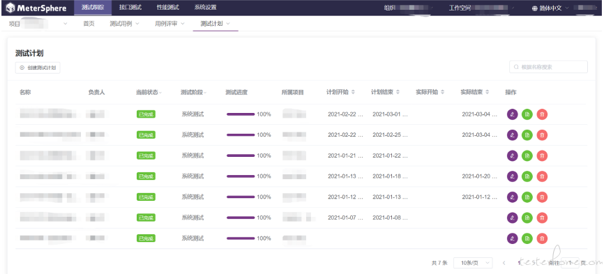Click 已完成 tag of plan starting 2021-01-13
Screen dimensions: 604x274
coord(146,176)
